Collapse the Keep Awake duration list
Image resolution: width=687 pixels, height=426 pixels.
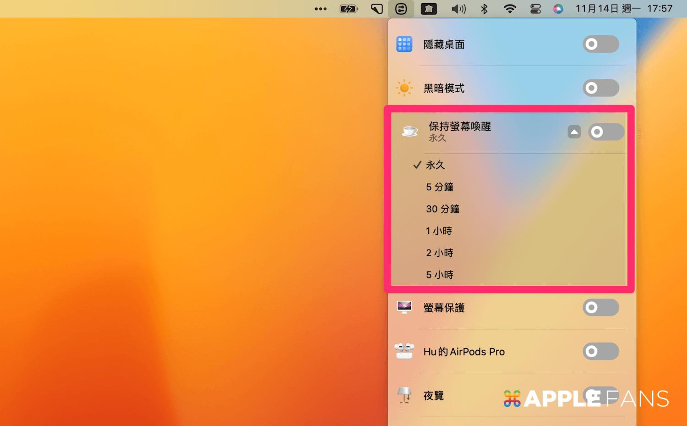(x=574, y=132)
